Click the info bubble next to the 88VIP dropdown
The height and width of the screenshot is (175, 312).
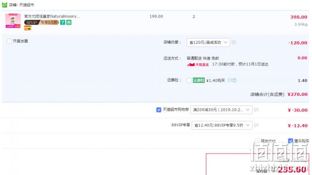coord(256,125)
